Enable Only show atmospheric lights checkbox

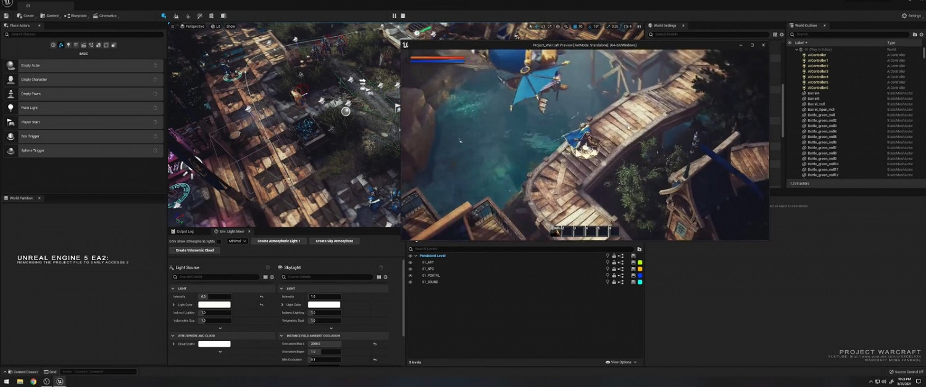point(219,242)
